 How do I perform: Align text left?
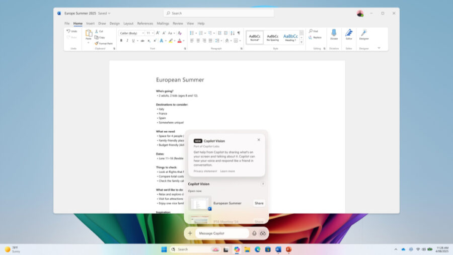[x=192, y=41]
